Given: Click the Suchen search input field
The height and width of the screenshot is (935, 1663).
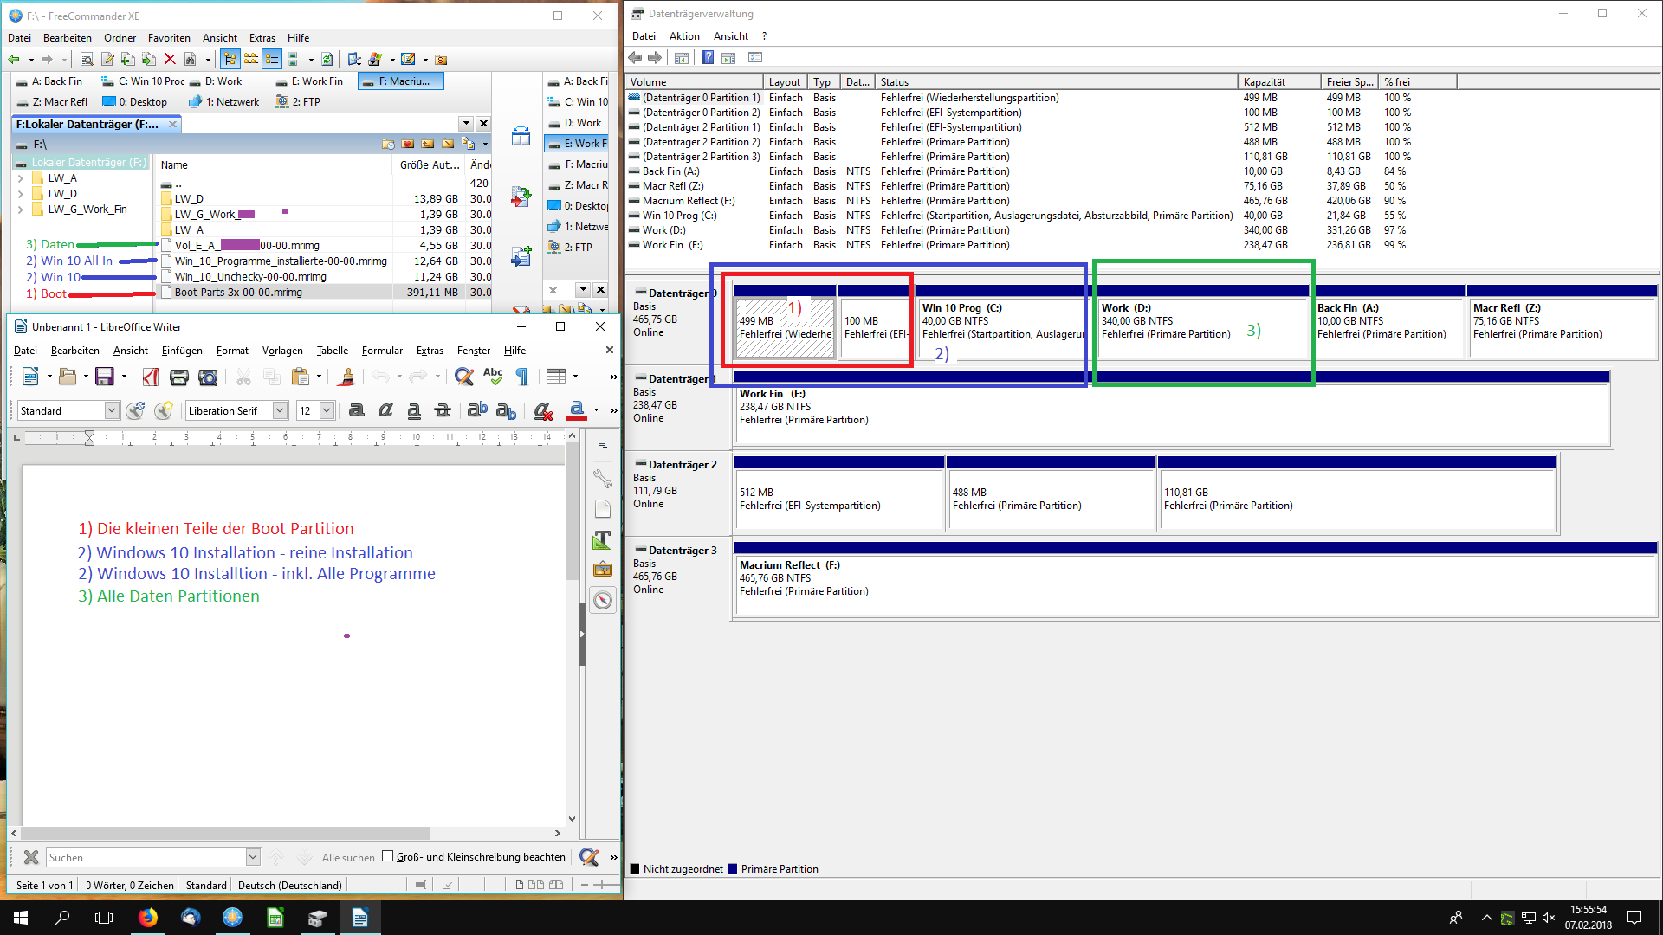Looking at the screenshot, I should click(x=146, y=857).
